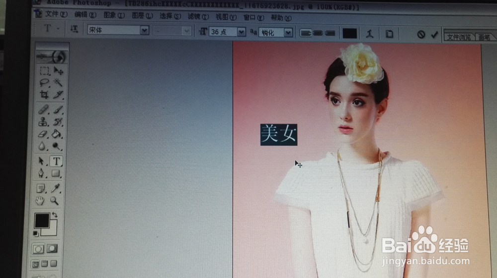Select Standard Screen mode
The width and height of the screenshot is (497, 278).
(35, 264)
